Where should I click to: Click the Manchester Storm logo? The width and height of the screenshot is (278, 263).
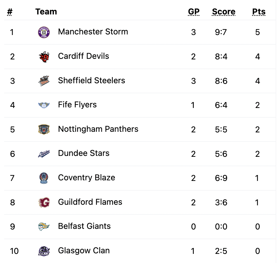pos(44,32)
